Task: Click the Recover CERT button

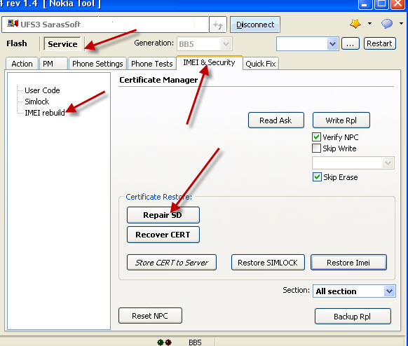Action: pos(163,235)
